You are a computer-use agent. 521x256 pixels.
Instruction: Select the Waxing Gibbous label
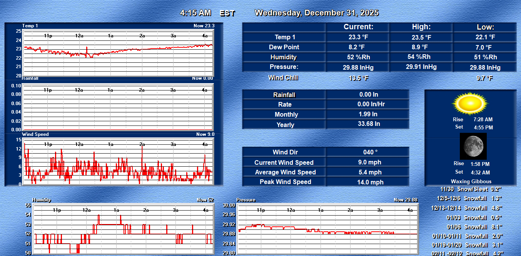(x=471, y=181)
